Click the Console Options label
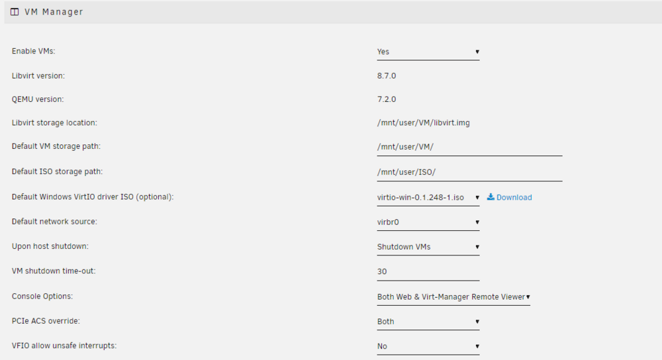This screenshot has height=360, width=662. (42, 296)
